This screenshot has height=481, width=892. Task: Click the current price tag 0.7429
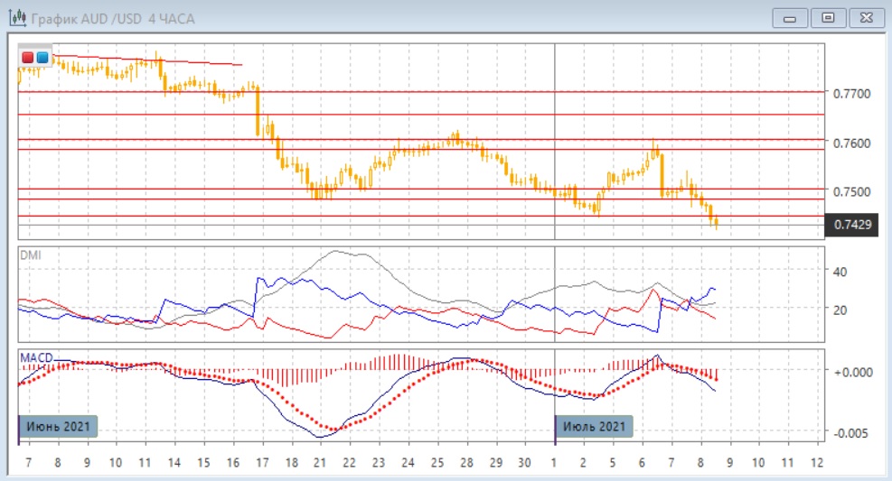(852, 224)
